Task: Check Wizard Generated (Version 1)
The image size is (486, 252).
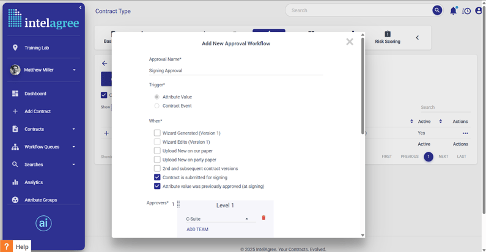Action: click(x=157, y=133)
